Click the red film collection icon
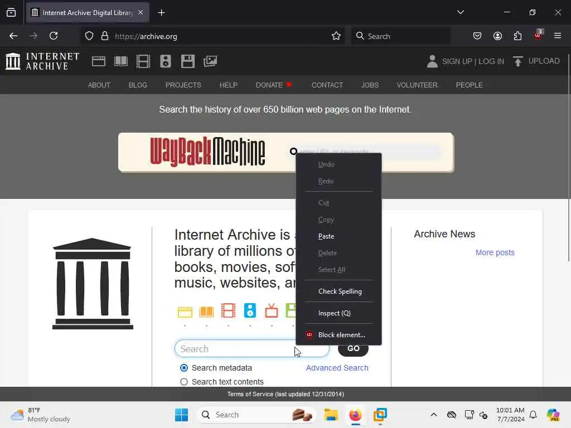Viewport: 571px width, 428px height. [x=228, y=311]
